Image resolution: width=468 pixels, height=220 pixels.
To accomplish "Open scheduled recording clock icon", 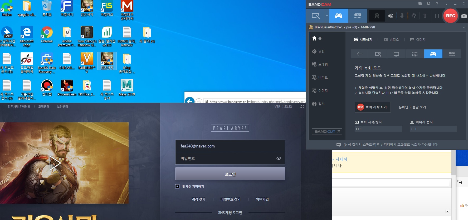I will click(x=428, y=4).
